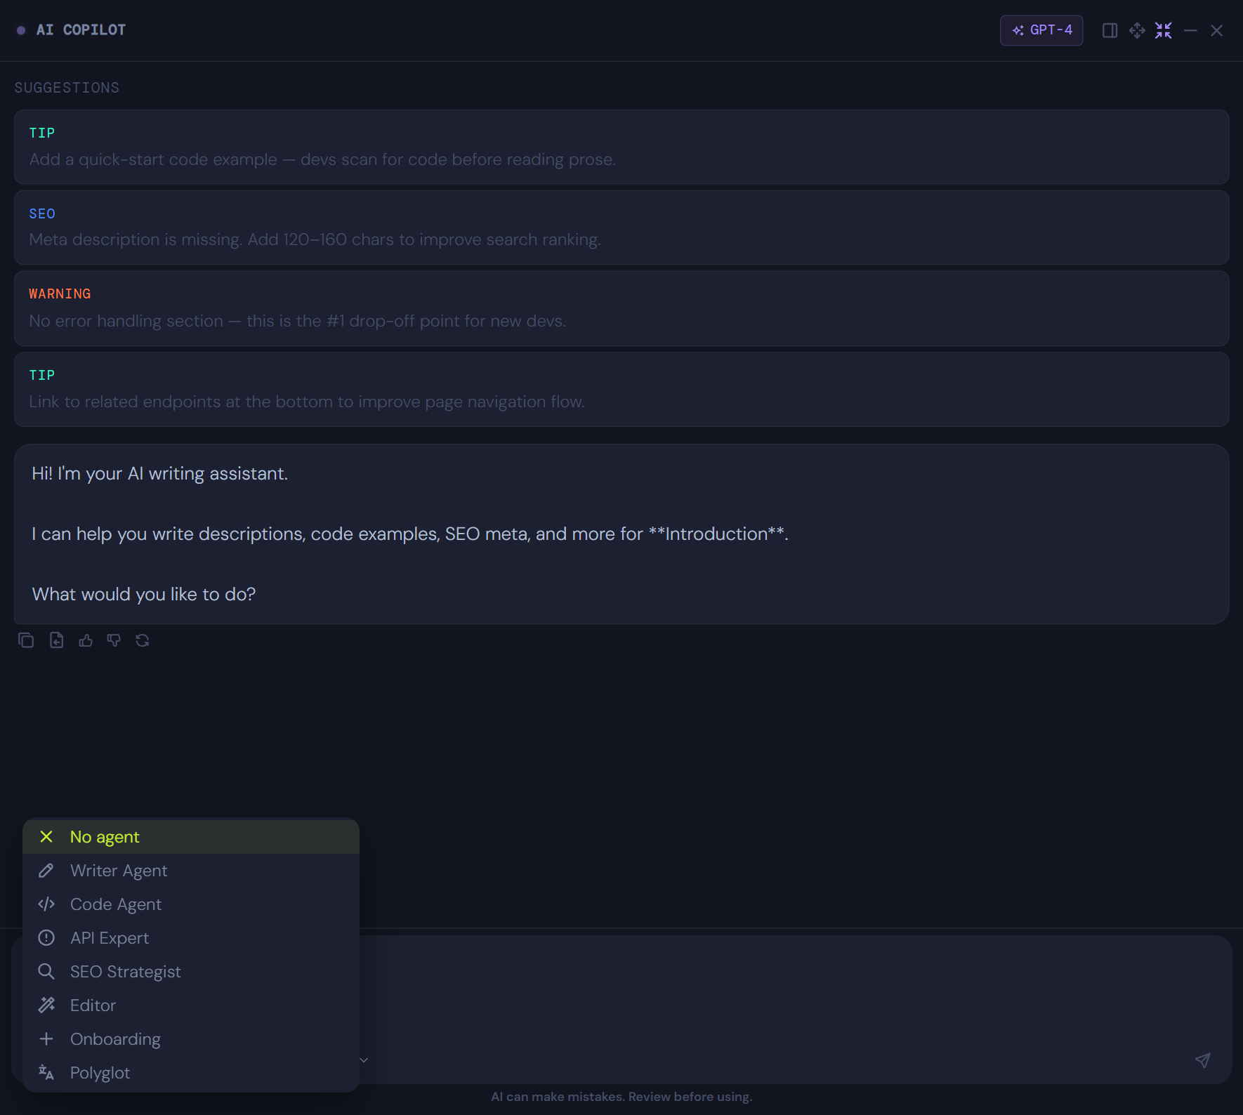Send the chat message
The height and width of the screenshot is (1115, 1243).
(x=1203, y=1060)
